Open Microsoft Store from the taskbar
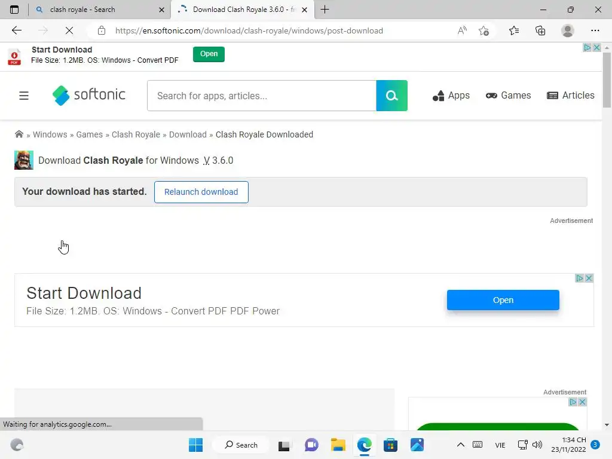The image size is (612, 459). click(390, 445)
